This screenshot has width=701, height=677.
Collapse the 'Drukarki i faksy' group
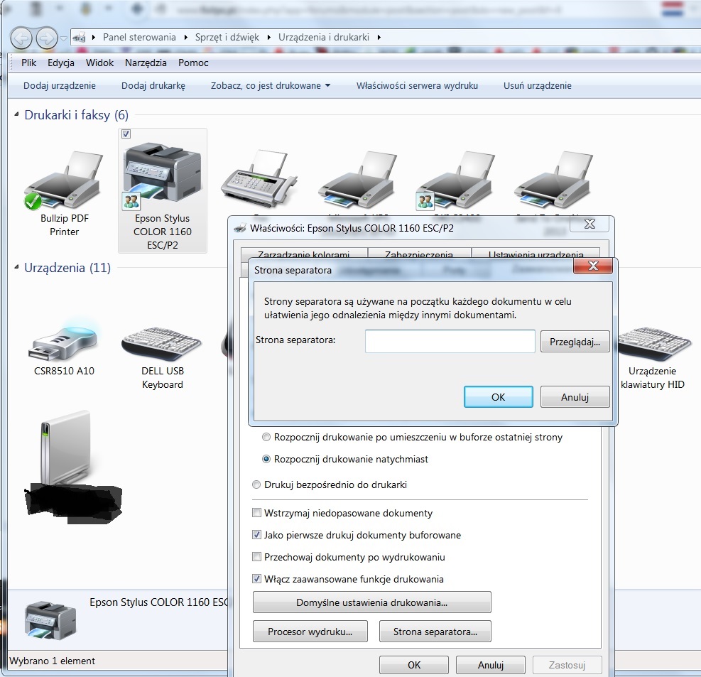[x=16, y=114]
